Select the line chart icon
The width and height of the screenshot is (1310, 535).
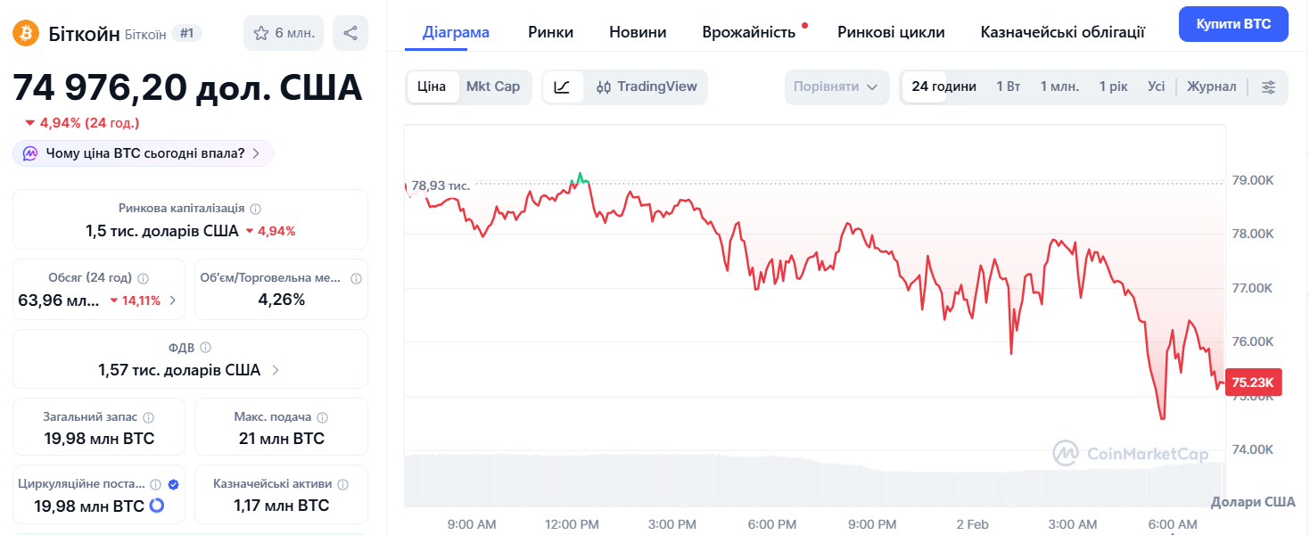tap(562, 86)
